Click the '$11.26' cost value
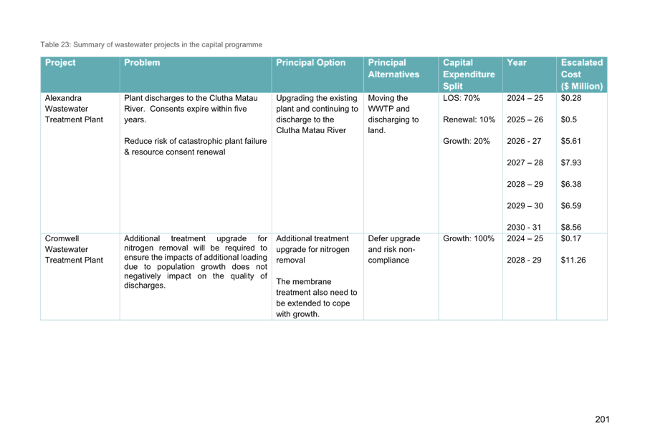The width and height of the screenshot is (650, 448). click(573, 260)
